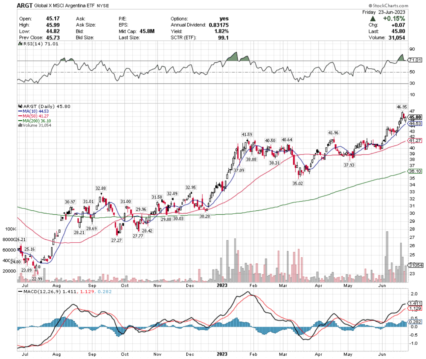The image size is (426, 359).
Task: Click the 41.27 MA(50) right-axis tag
Action: point(415,141)
